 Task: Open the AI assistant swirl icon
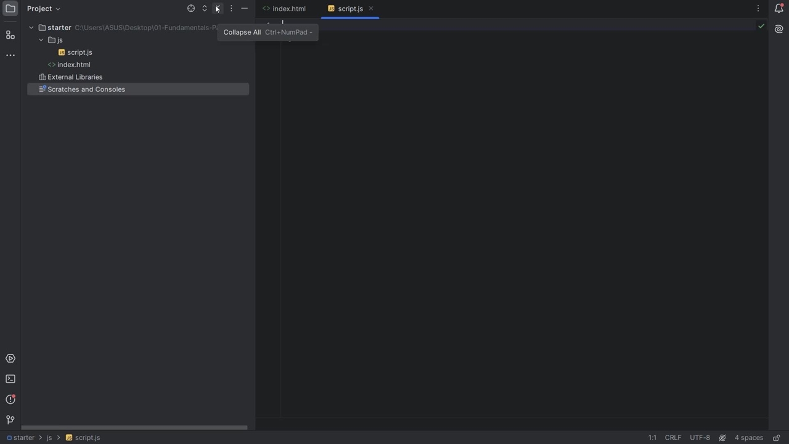(779, 29)
